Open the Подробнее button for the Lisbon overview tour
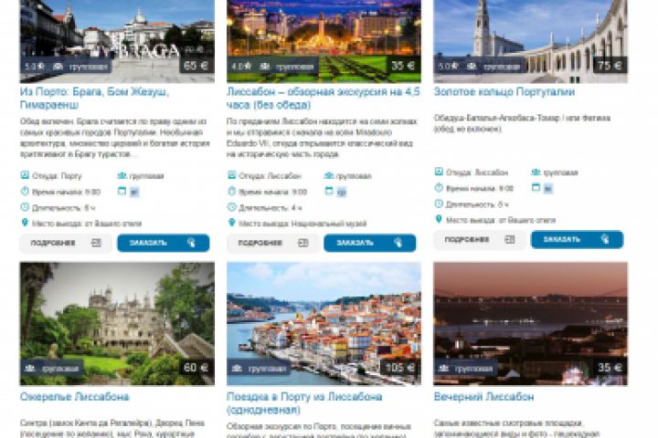Viewport: 658px width, 438px height. pos(272,243)
